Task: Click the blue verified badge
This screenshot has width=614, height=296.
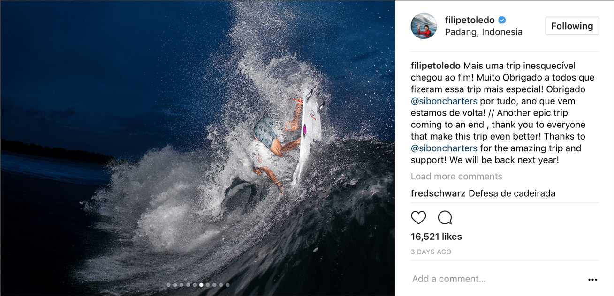Action: click(x=502, y=20)
